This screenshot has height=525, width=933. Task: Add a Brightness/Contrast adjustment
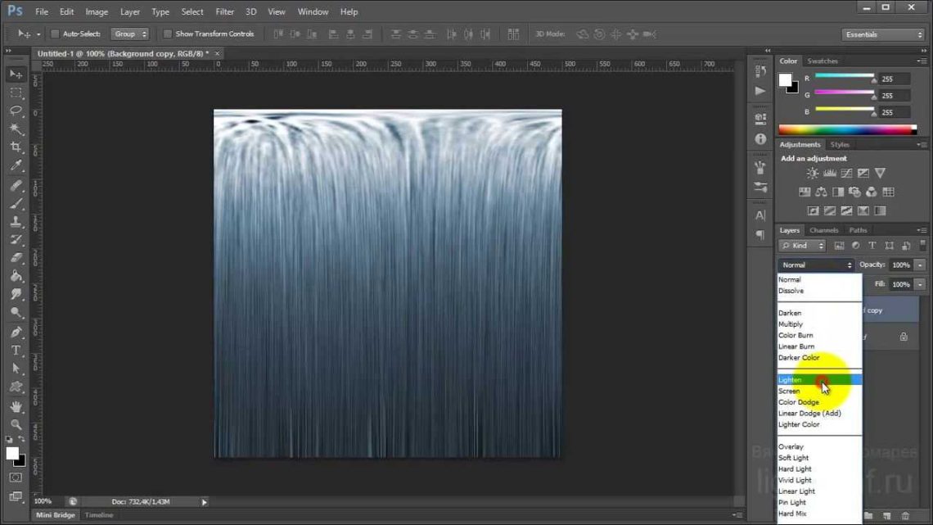(x=812, y=173)
